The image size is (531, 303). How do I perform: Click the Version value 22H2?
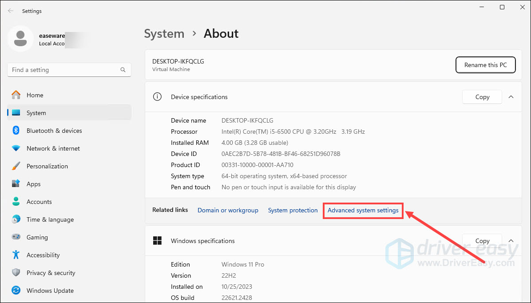(x=229, y=275)
